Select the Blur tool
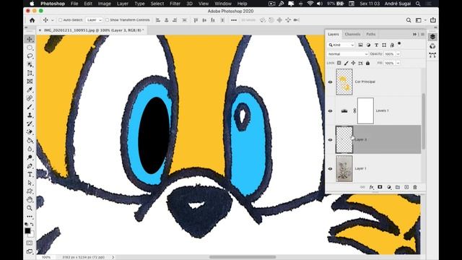Image resolution: width=462 pixels, height=260 pixels. (x=30, y=149)
